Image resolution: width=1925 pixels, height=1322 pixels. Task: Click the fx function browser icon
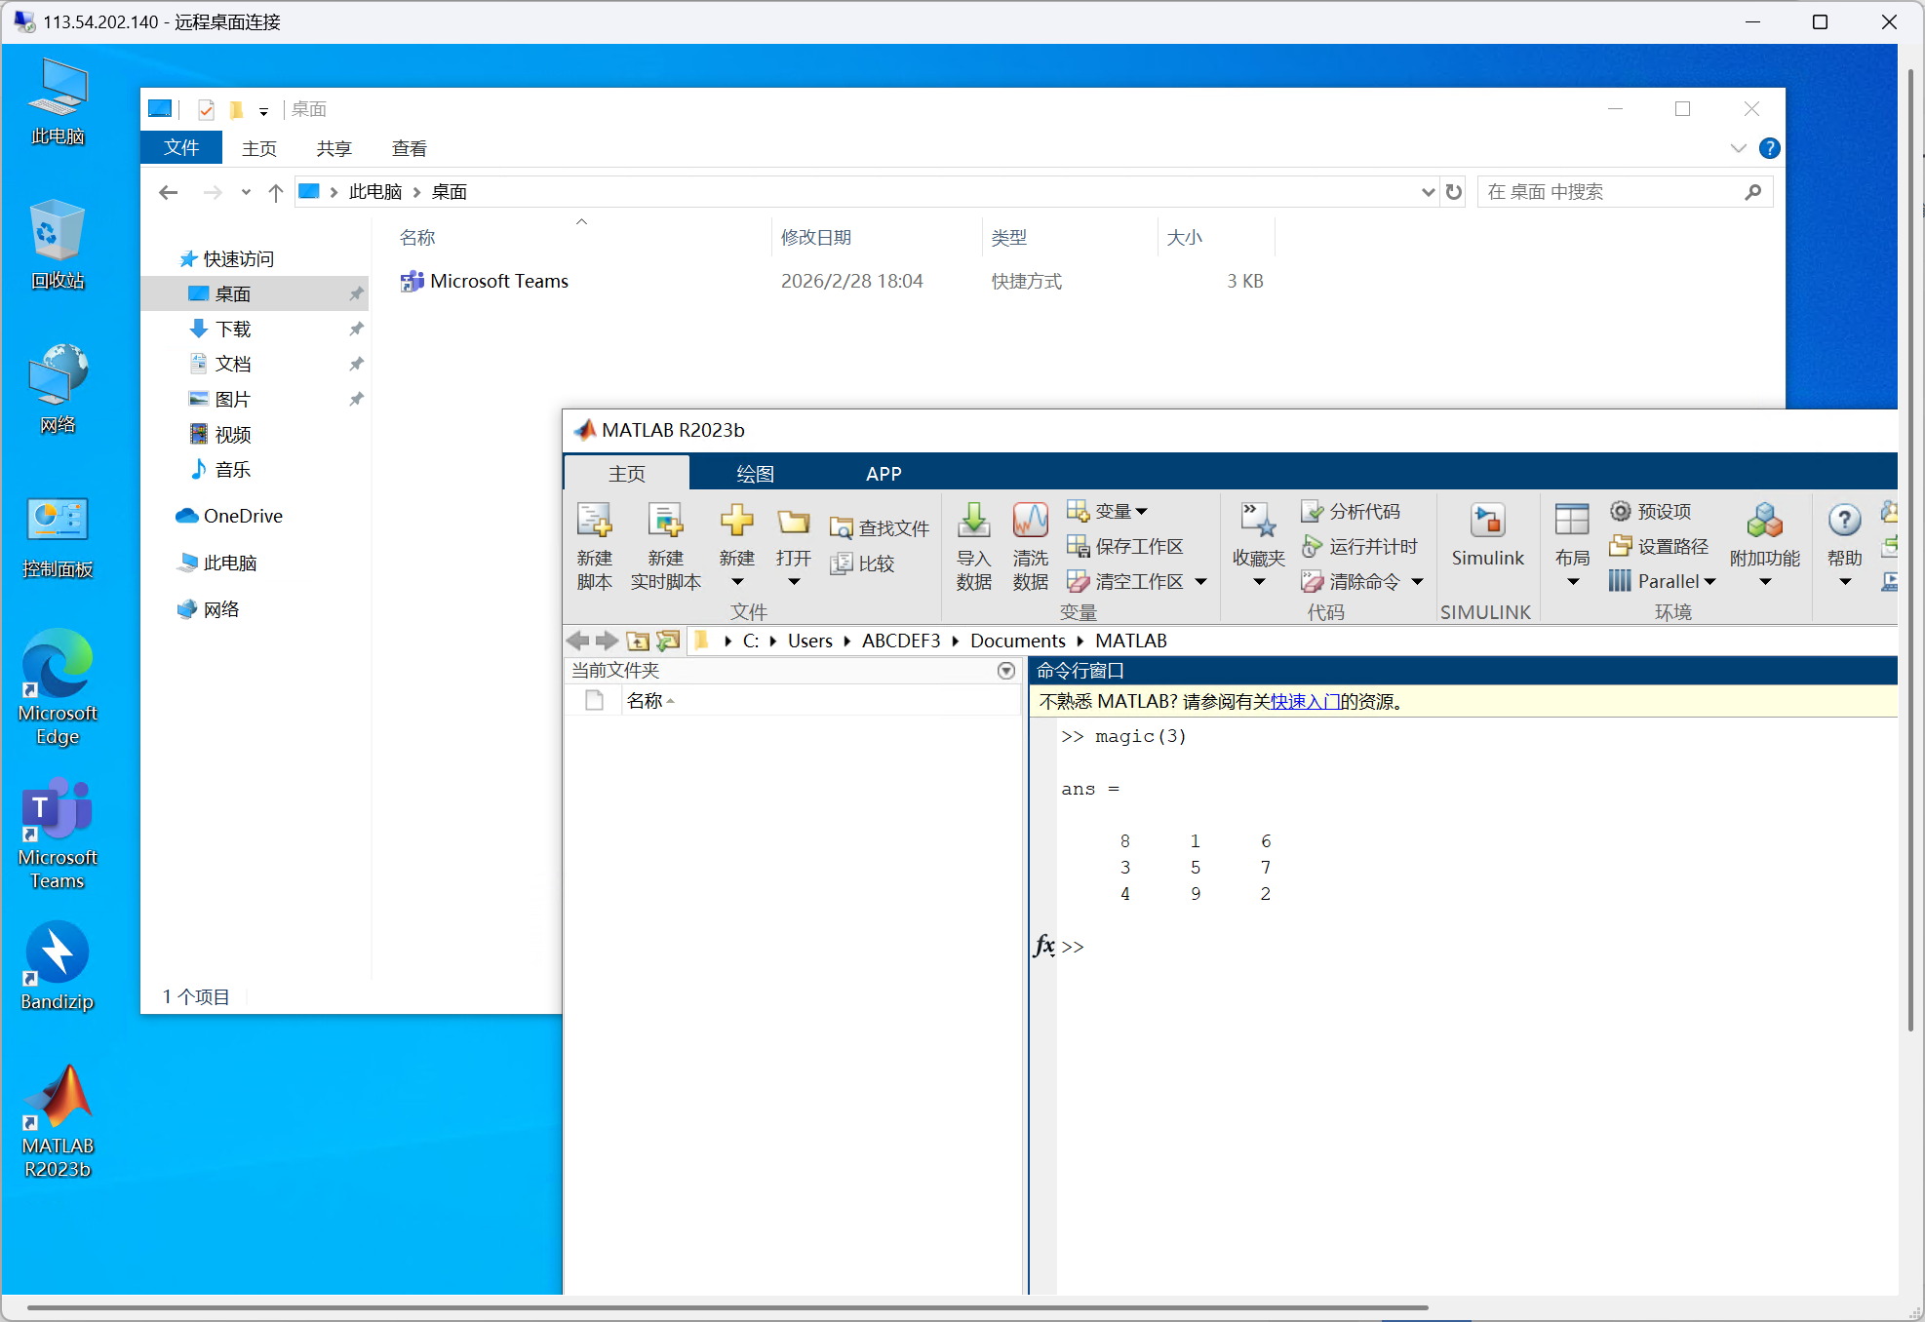click(1043, 946)
